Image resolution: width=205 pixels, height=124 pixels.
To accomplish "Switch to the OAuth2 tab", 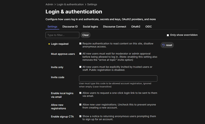I will [x=136, y=27].
